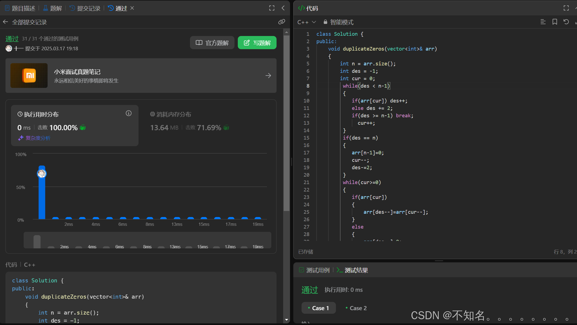Click fullscreen icon in left panel
The width and height of the screenshot is (577, 325).
(272, 8)
